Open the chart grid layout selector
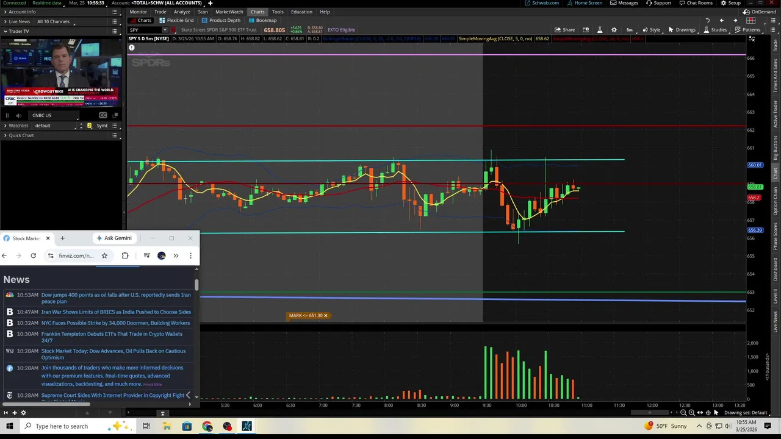The height and width of the screenshot is (439, 781). [751, 20]
